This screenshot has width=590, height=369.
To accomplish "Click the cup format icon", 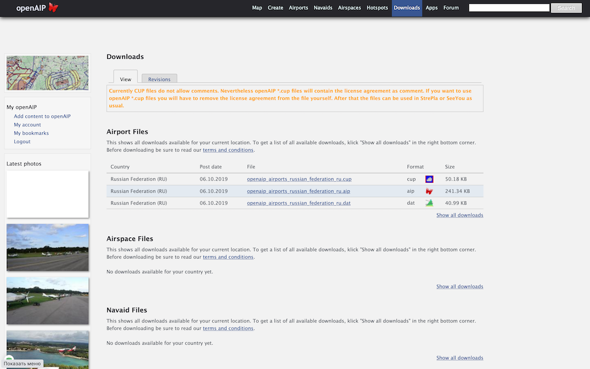I will tap(429, 179).
